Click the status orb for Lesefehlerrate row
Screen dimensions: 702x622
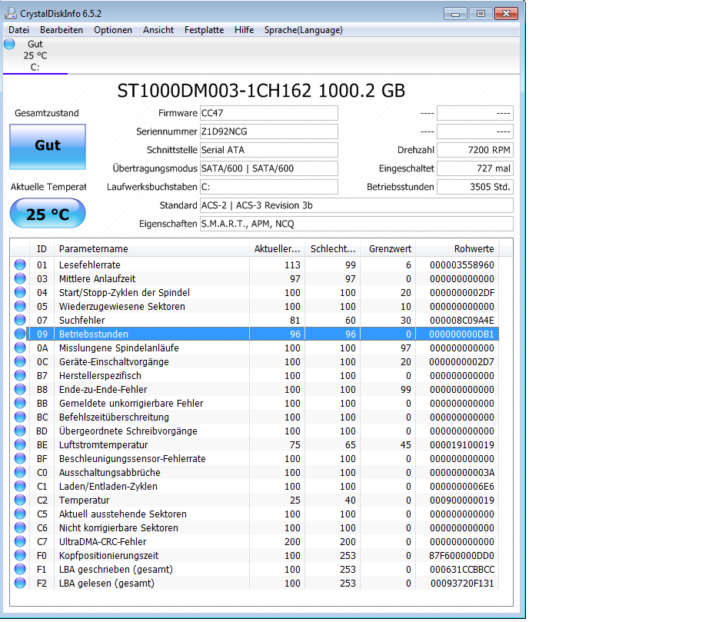[20, 264]
